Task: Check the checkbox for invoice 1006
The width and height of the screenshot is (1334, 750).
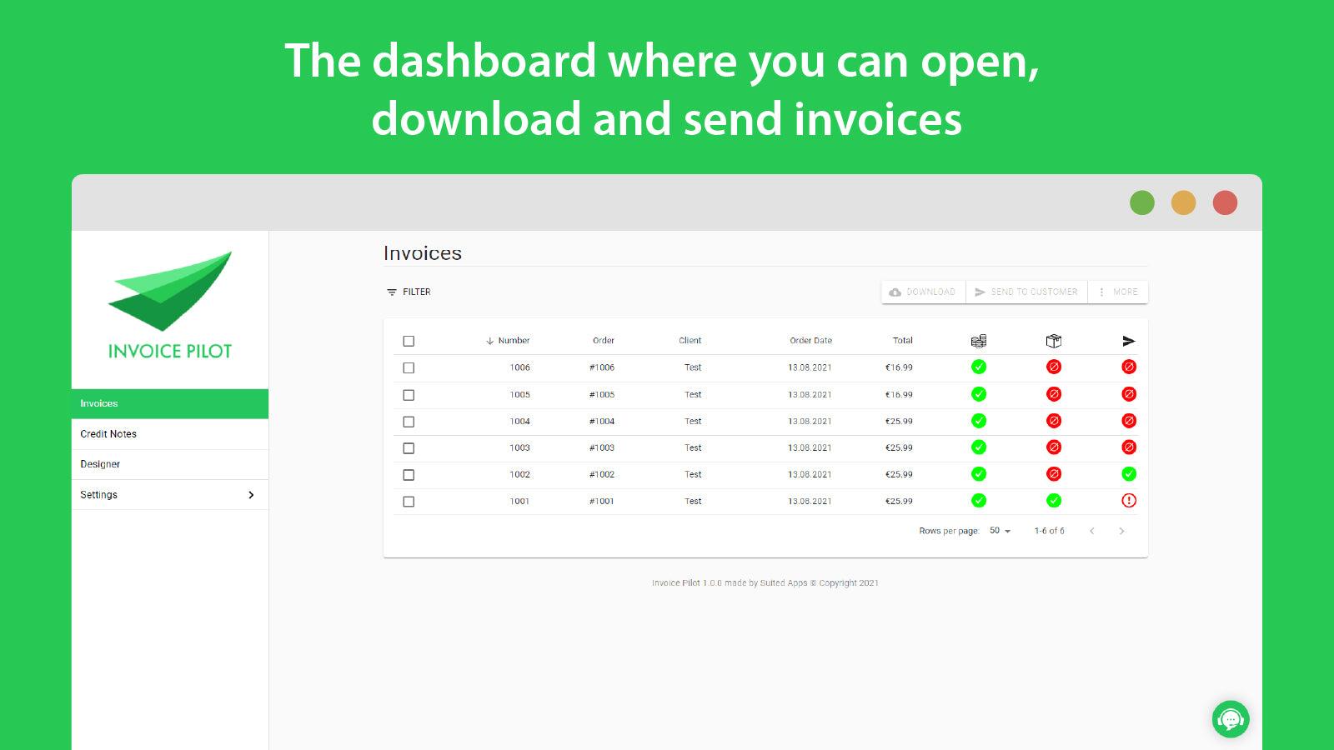Action: coord(409,367)
